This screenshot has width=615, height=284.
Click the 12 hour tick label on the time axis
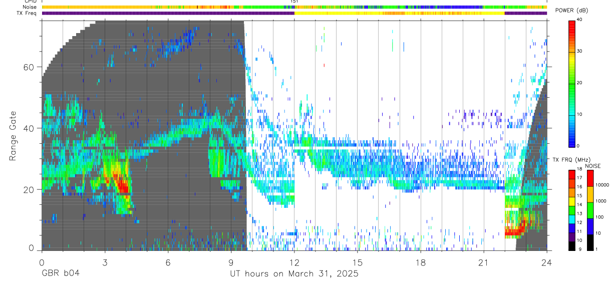point(294,262)
